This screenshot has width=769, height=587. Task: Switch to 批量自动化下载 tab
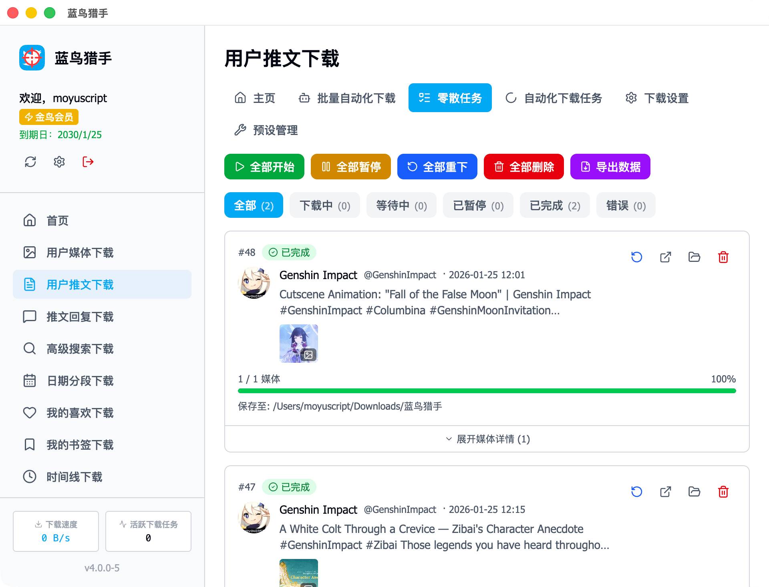pos(347,98)
